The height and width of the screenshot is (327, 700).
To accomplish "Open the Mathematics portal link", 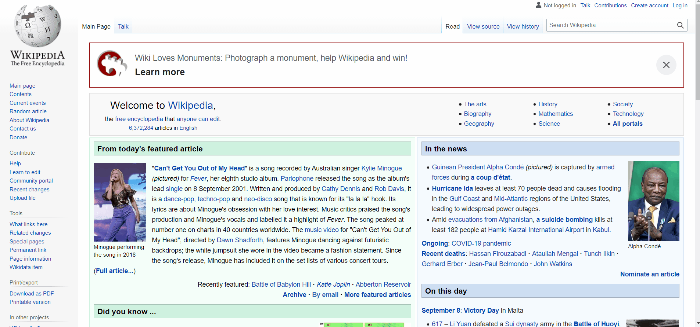I will pyautogui.click(x=556, y=114).
